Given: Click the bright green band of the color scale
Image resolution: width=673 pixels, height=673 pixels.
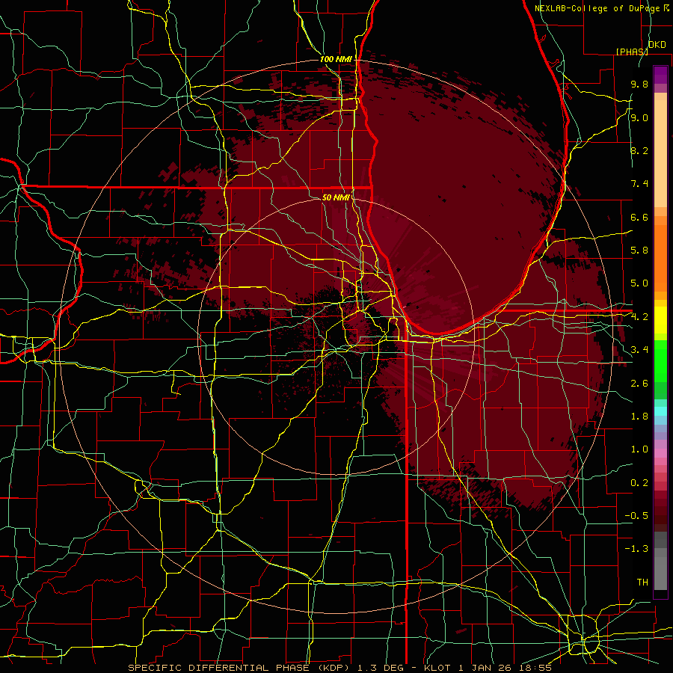Looking at the screenshot, I should 660,362.
